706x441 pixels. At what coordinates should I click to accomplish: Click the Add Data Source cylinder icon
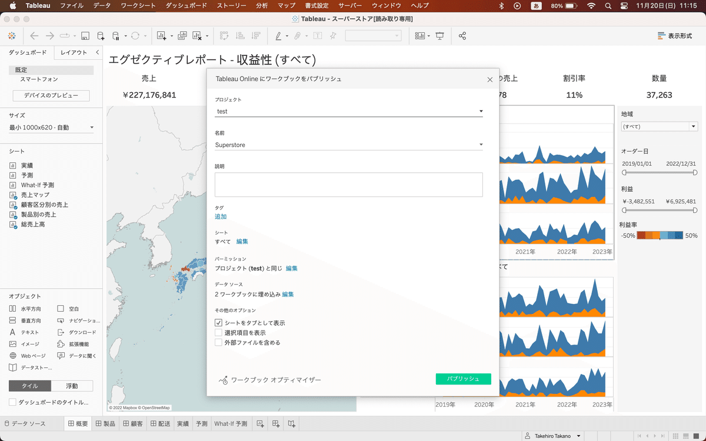(x=101, y=36)
